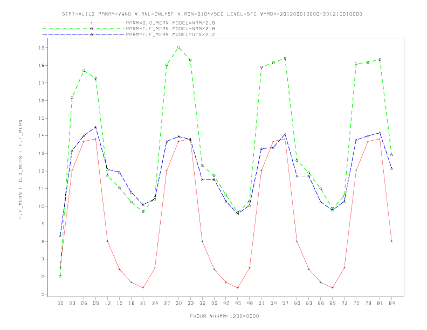
Task: Click x-axis tick label 51
Action: 261,303
